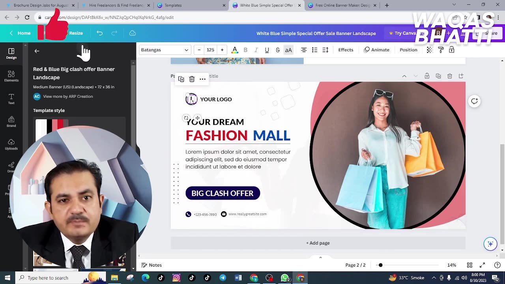This screenshot has width=505, height=284.
Task: Delete the selected element via floating toolbar
Action: pos(192,79)
